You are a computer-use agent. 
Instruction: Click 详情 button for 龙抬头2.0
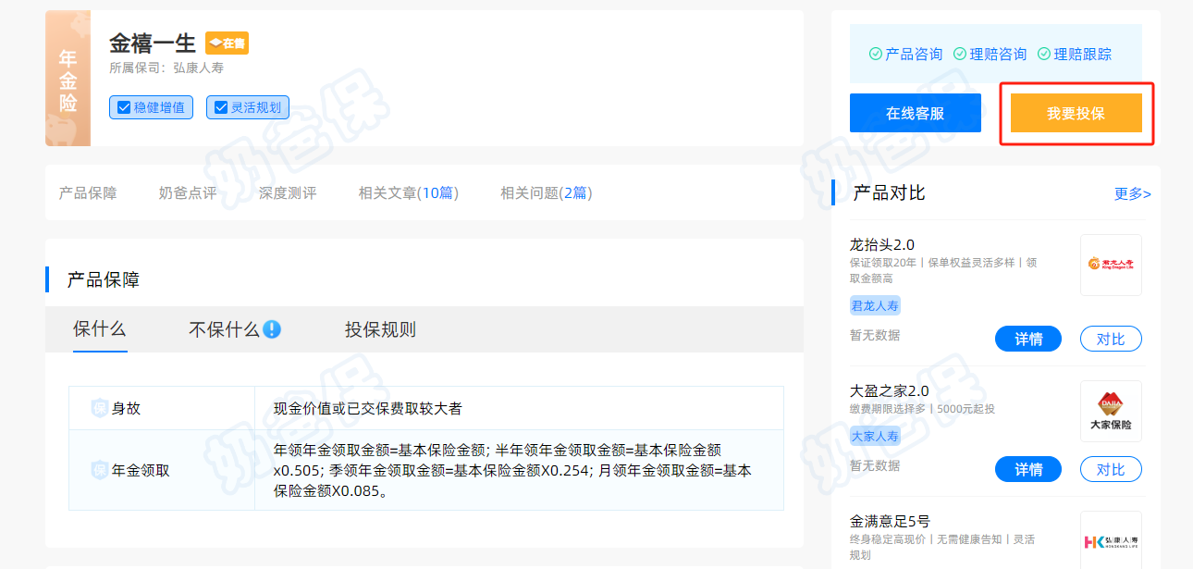[x=1027, y=339]
